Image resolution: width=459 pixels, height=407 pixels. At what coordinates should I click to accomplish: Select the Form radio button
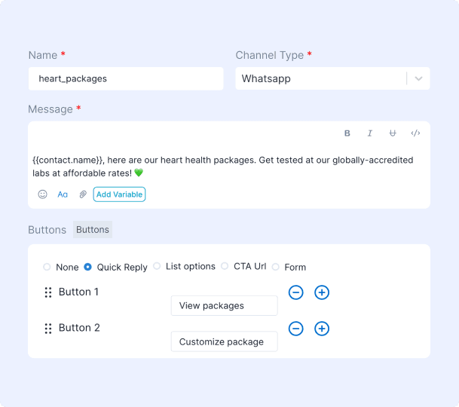[275, 267]
